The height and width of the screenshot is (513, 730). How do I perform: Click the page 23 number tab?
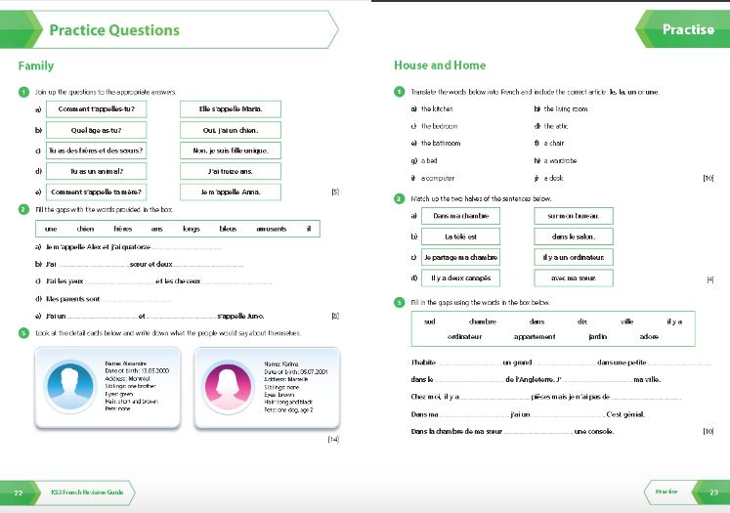pyautogui.click(x=711, y=492)
